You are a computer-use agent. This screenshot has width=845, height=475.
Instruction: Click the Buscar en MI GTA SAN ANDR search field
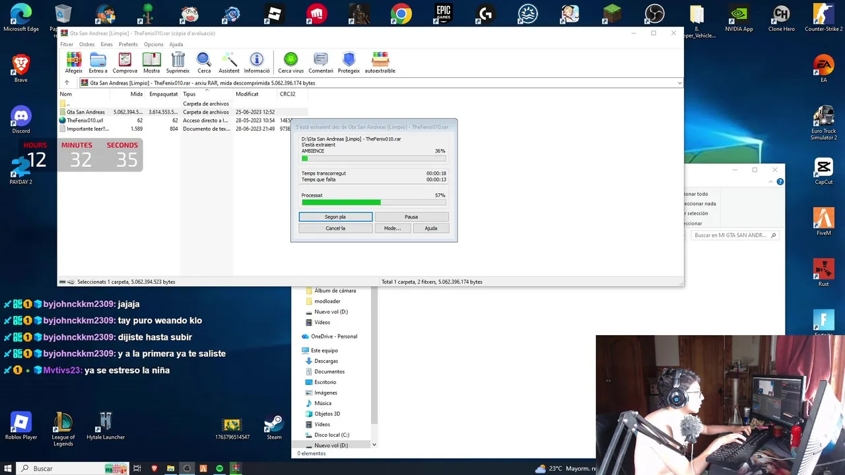735,235
